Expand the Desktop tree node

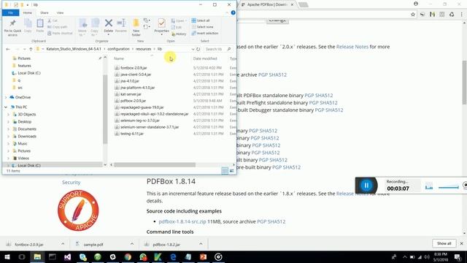(x=8, y=122)
